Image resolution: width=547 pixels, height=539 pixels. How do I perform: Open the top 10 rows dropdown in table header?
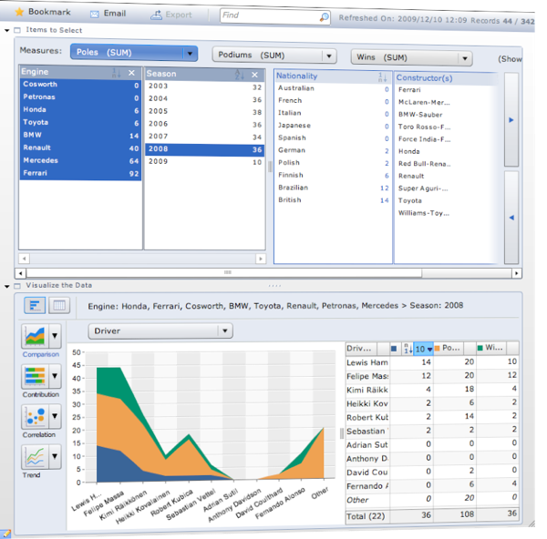tap(424, 349)
